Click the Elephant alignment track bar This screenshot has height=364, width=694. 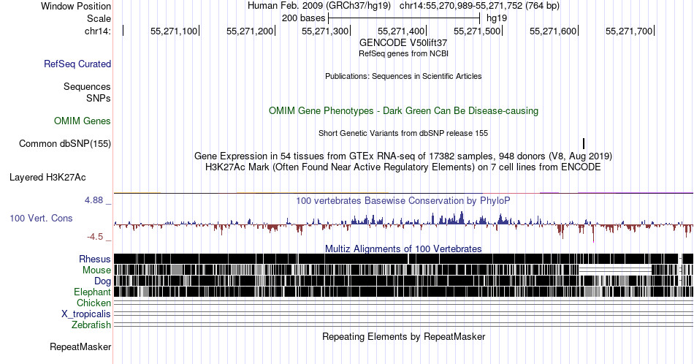tap(403, 292)
